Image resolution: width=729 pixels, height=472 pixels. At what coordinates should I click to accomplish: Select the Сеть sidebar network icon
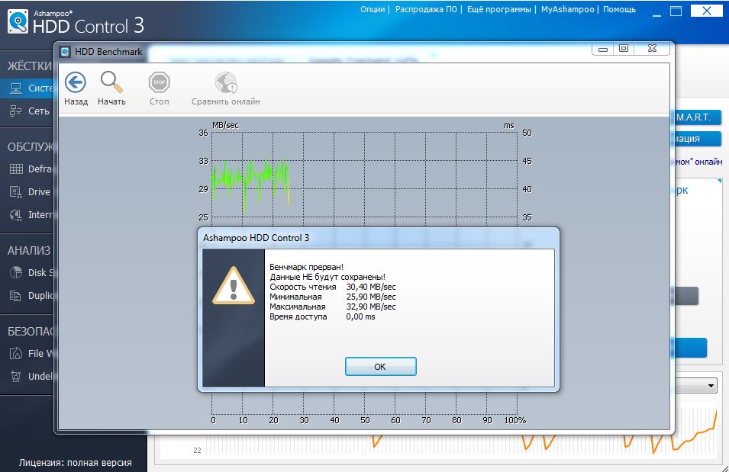click(x=16, y=111)
